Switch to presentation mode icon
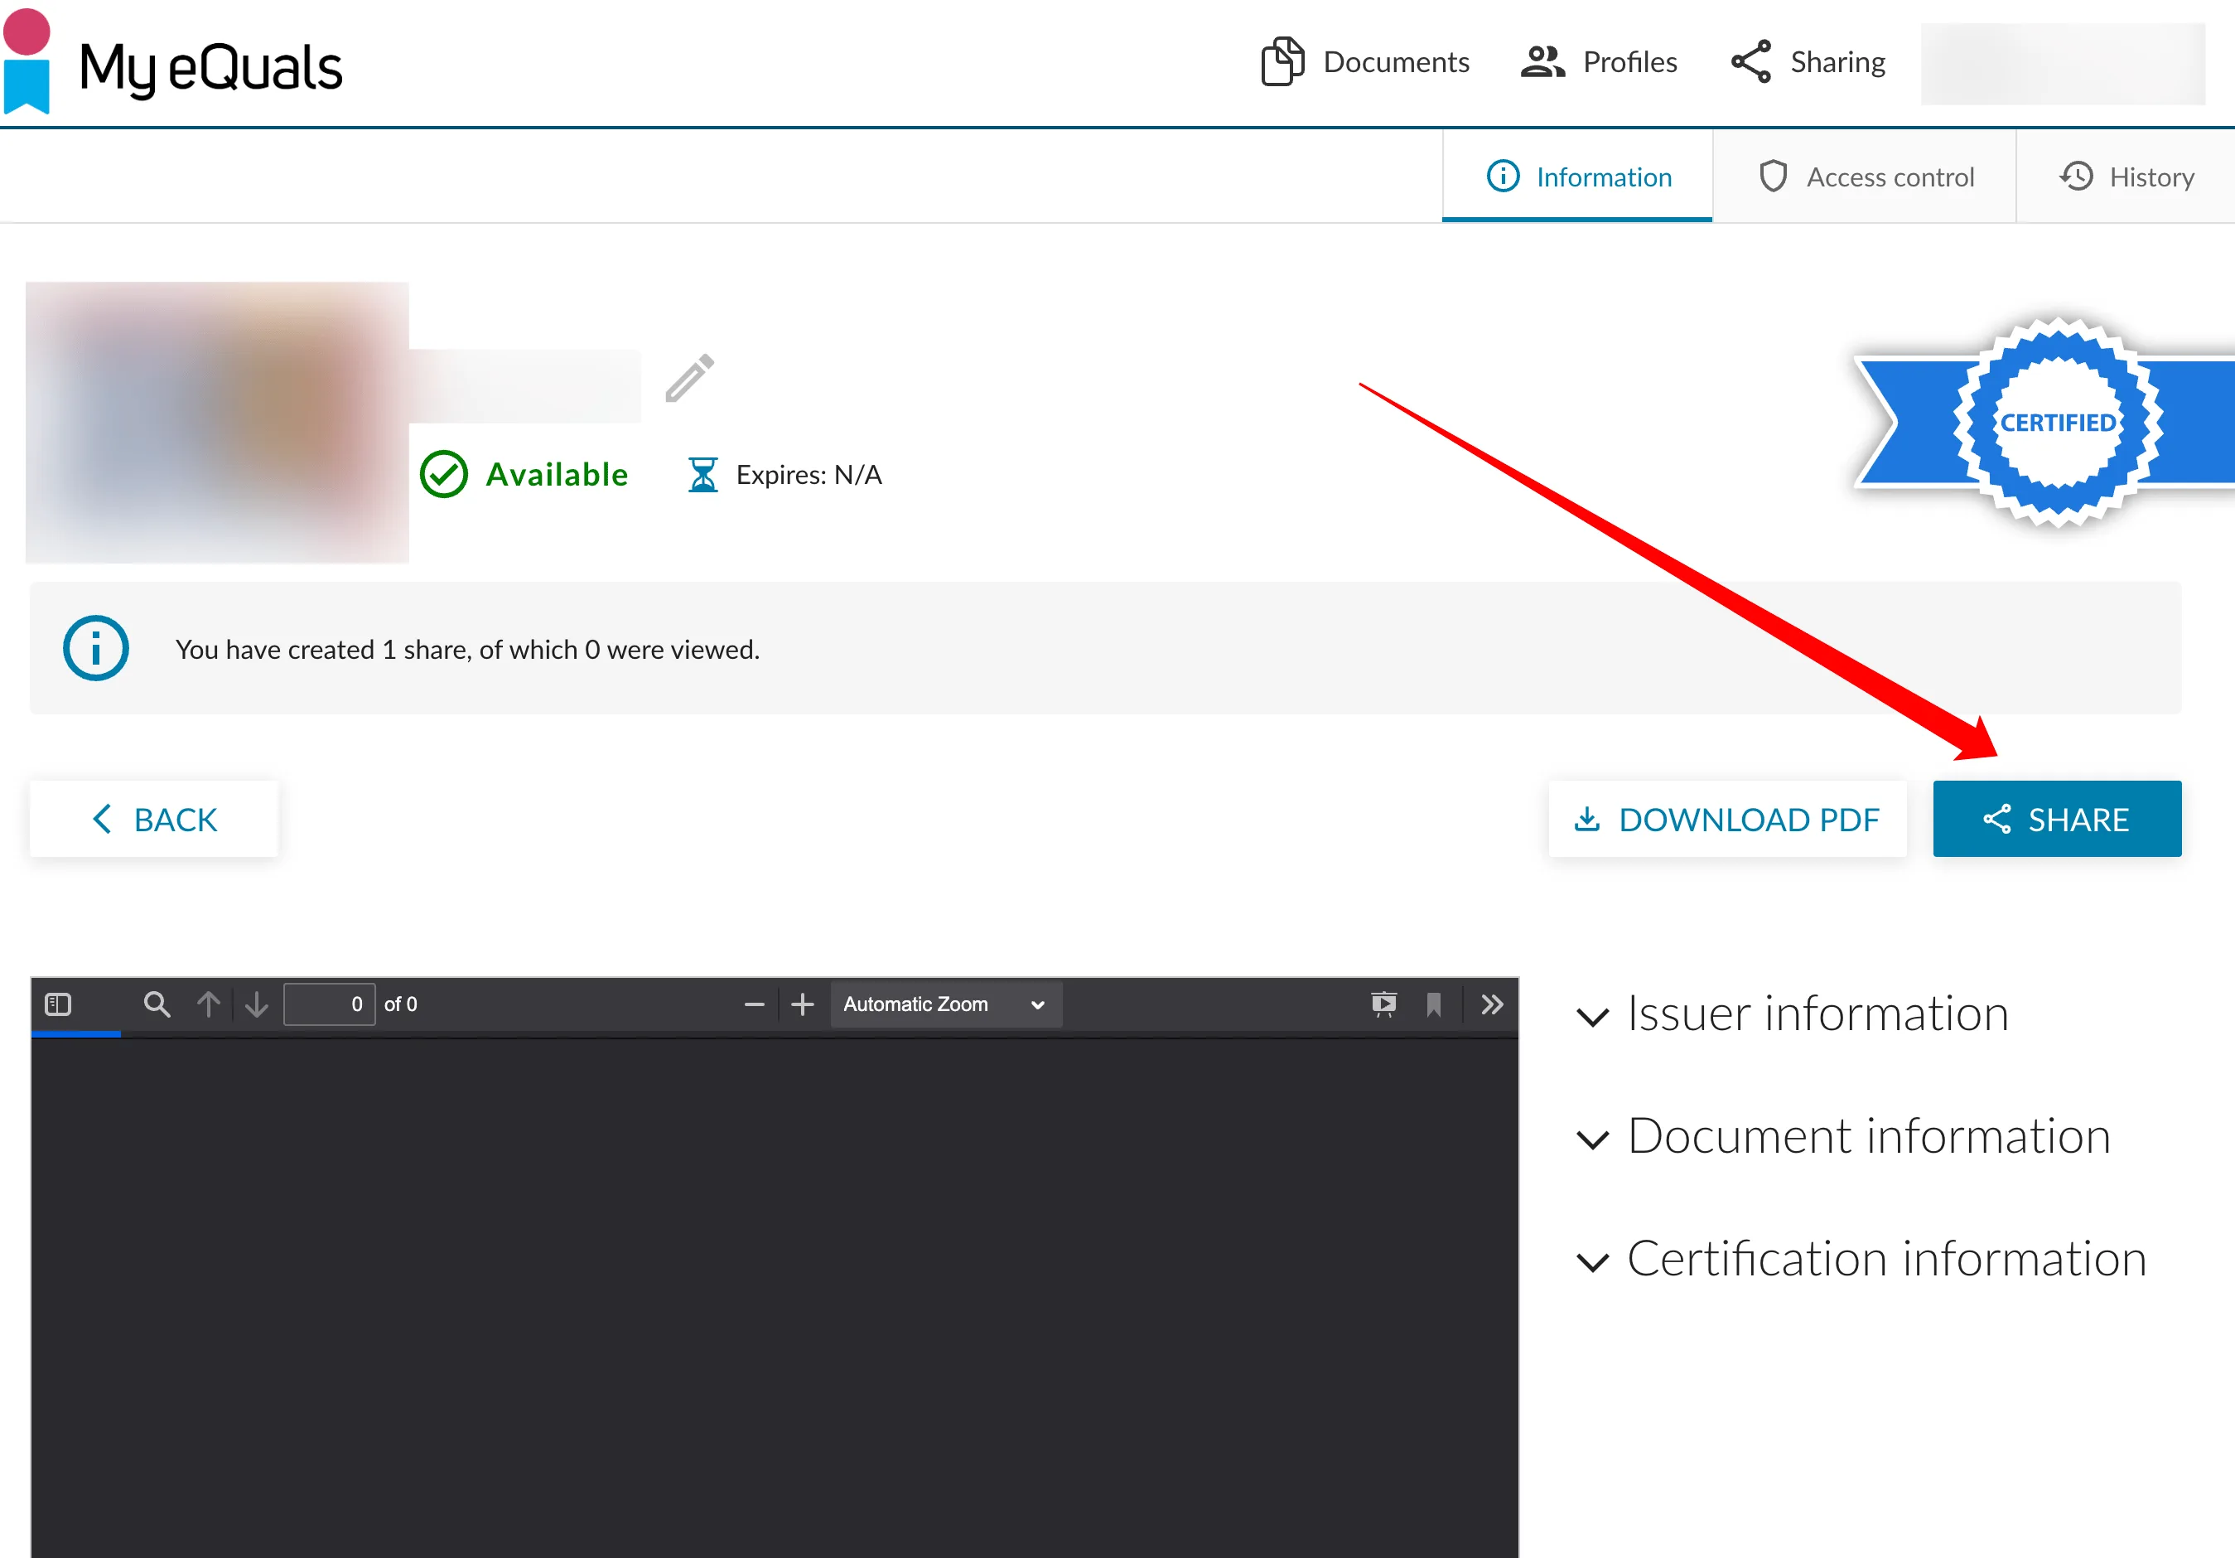The height and width of the screenshot is (1558, 2235). [x=1383, y=1004]
